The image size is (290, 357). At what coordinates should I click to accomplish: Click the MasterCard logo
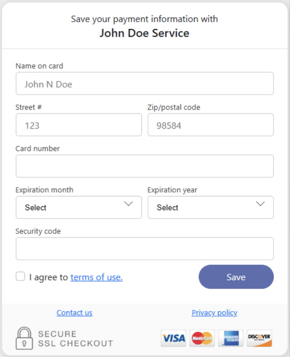tap(202, 338)
